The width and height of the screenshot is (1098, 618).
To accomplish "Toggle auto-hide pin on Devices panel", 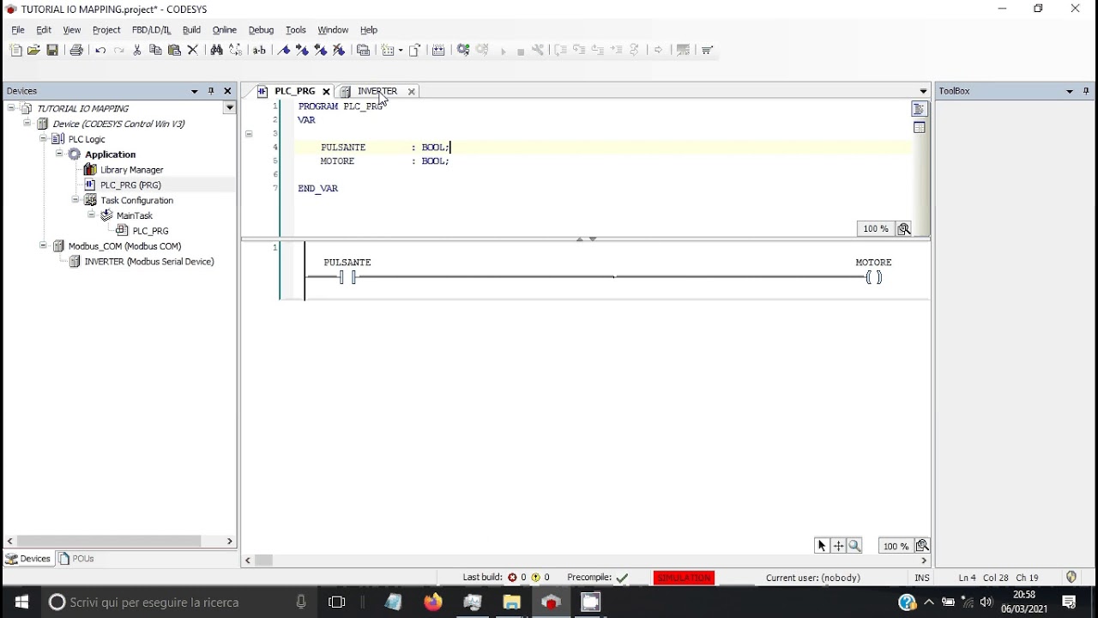I will (211, 91).
